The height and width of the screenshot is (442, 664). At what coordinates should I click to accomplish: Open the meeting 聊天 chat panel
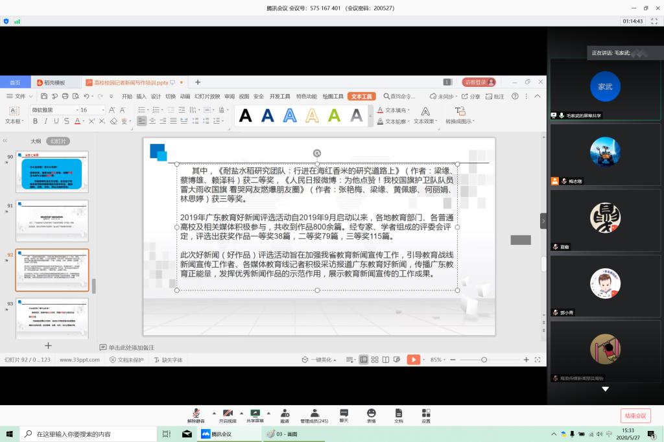click(344, 413)
